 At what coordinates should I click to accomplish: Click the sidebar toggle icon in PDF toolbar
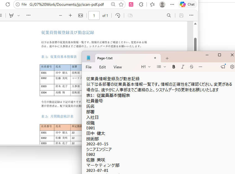pyautogui.click(x=1, y=15)
